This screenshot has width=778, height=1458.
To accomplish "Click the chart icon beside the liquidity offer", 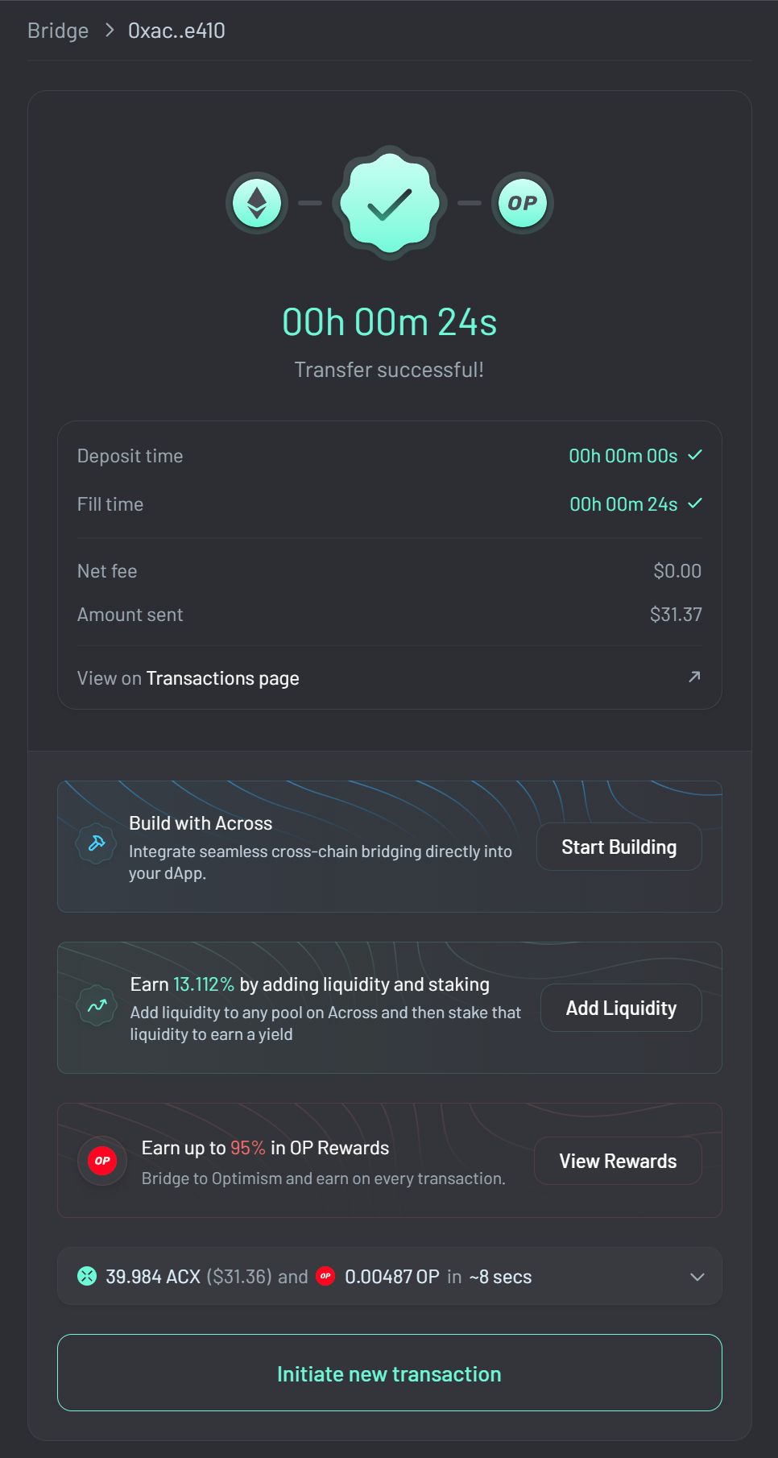I will pos(96,1005).
